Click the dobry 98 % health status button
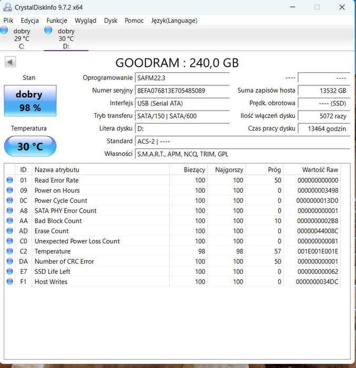Viewport: 356px width, 368px height. 30,101
